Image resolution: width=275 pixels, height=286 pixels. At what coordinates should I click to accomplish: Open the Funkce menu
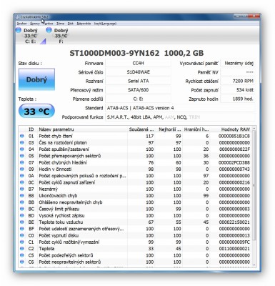[x=49, y=24]
